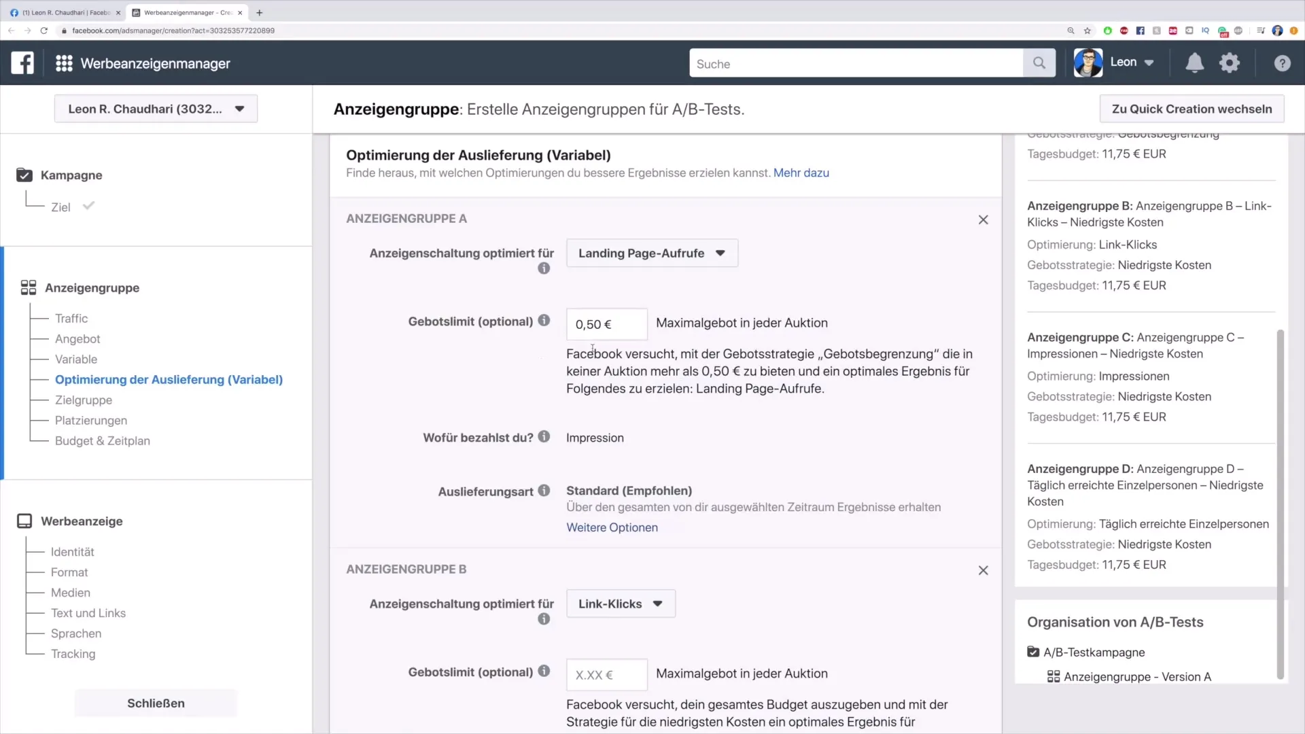Screen dimensions: 1305x734
Task: Toggle A/B-Testkampagne checkbox in organisation panel
Action: (1033, 652)
